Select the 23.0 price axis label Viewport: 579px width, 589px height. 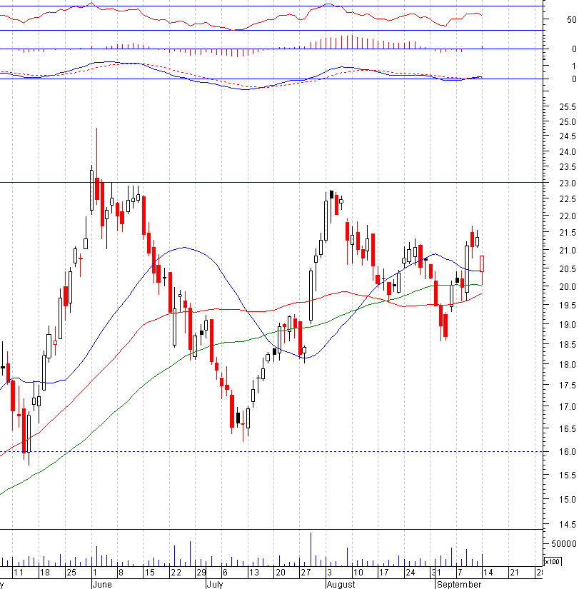568,183
